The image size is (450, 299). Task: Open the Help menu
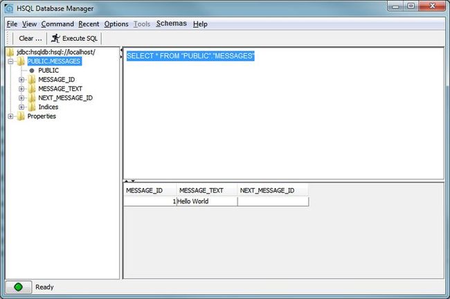(x=200, y=24)
